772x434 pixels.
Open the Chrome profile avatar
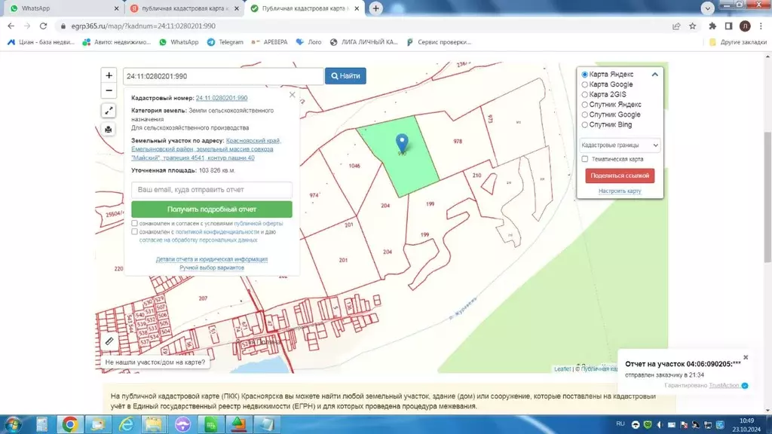click(745, 26)
